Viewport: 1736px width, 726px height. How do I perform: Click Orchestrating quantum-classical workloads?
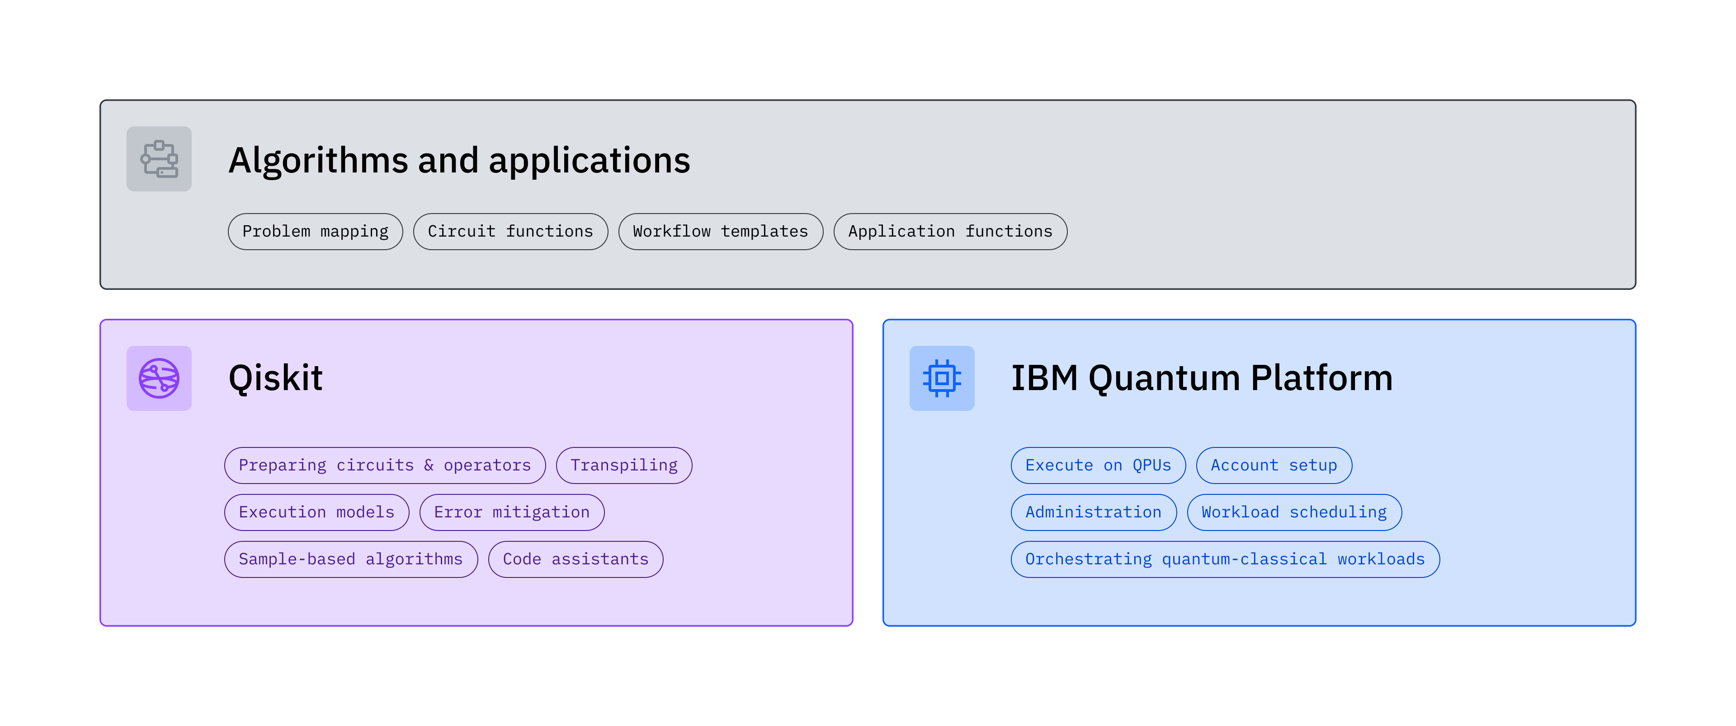[x=1225, y=559]
